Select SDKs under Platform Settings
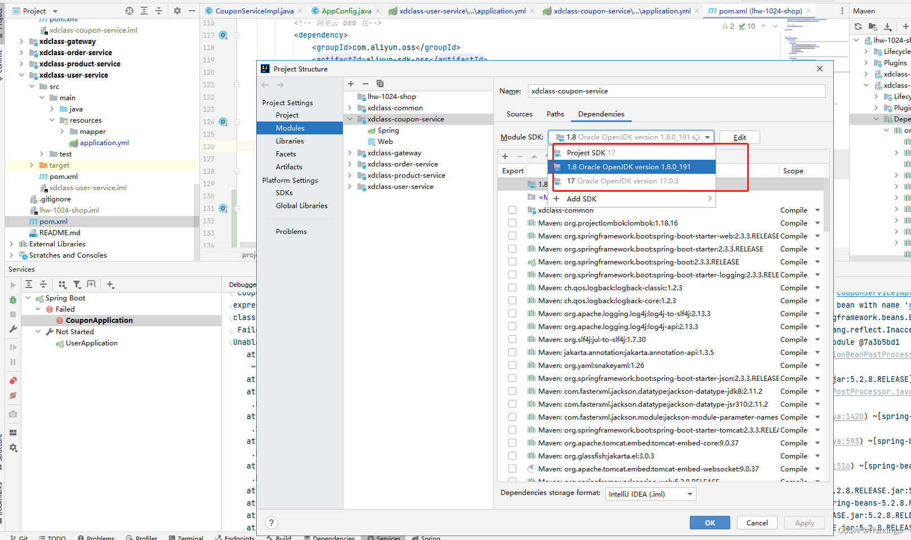This screenshot has height=540, width=911. [x=284, y=193]
